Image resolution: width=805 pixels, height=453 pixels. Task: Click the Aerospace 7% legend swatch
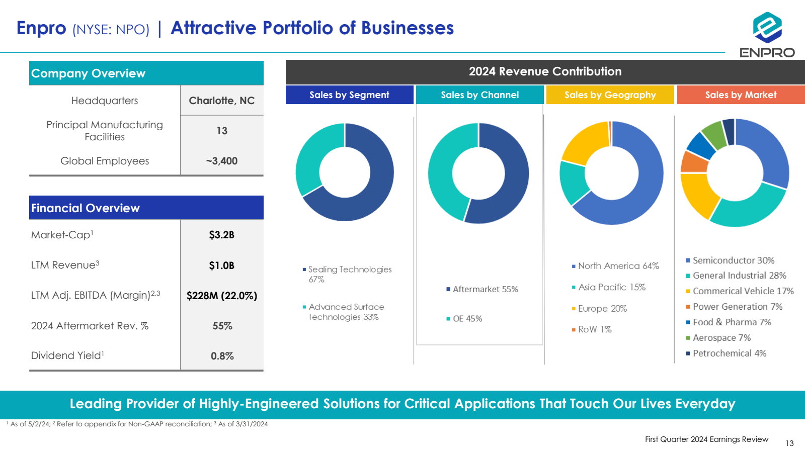pyautogui.click(x=688, y=338)
